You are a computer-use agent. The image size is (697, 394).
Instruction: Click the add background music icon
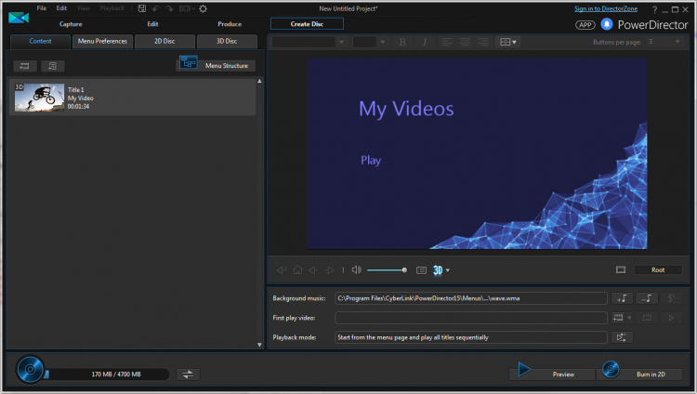click(622, 298)
